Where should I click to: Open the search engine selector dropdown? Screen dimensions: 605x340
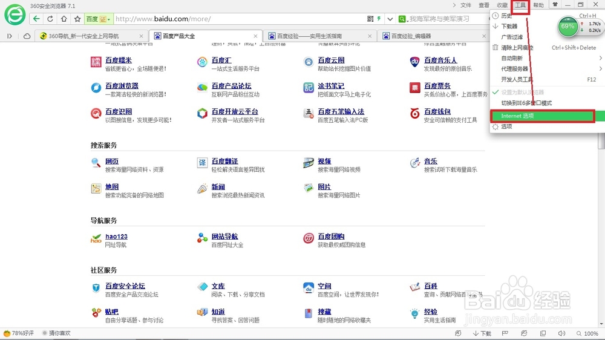point(403,19)
